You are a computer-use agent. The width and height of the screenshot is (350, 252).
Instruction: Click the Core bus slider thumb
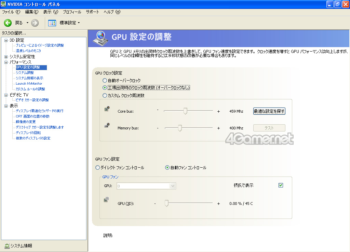(x=185, y=111)
